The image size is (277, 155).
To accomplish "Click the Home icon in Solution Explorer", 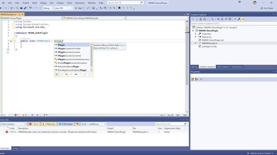I will (200, 19).
